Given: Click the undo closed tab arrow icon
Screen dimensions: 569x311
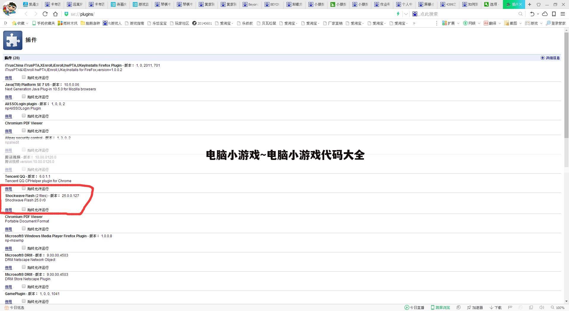Looking at the screenshot, I should click(532, 14).
